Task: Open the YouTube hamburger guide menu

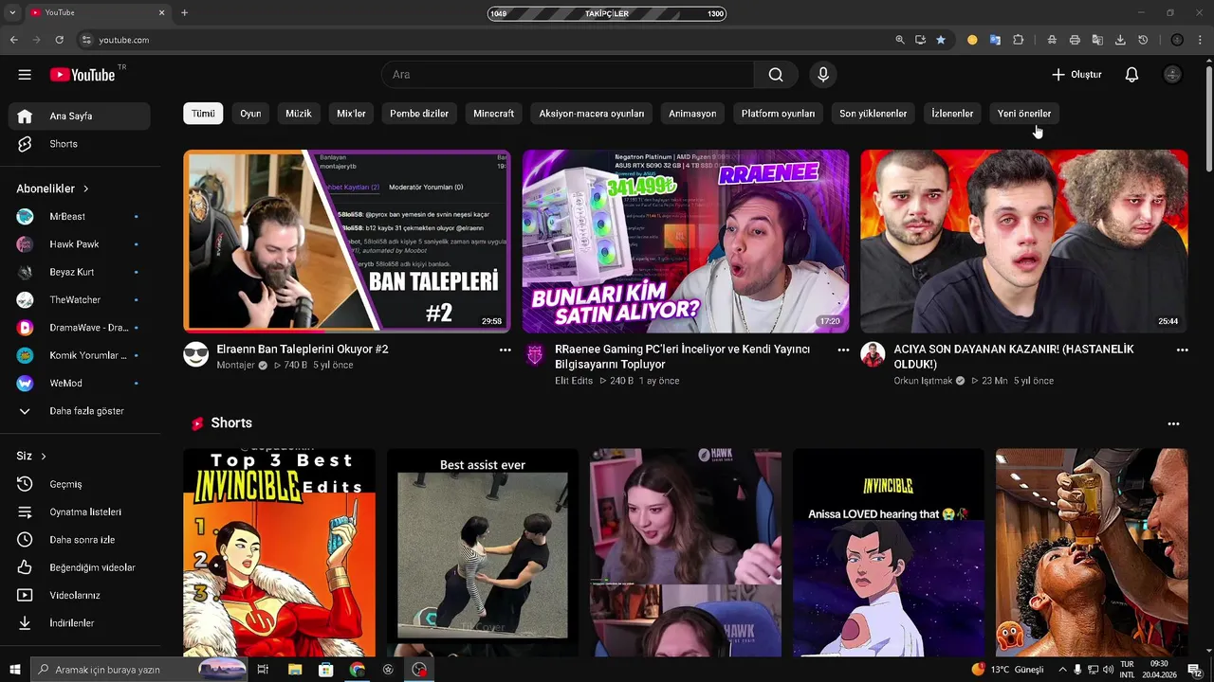Action: click(25, 75)
